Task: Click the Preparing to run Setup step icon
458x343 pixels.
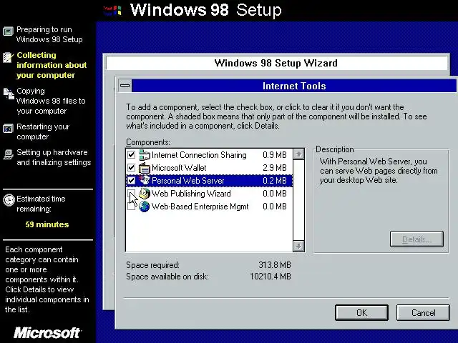Action: (x=8, y=31)
